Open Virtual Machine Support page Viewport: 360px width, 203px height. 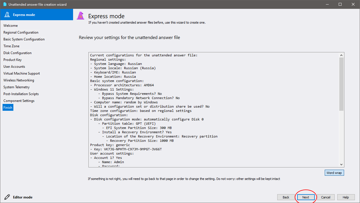coord(22,73)
